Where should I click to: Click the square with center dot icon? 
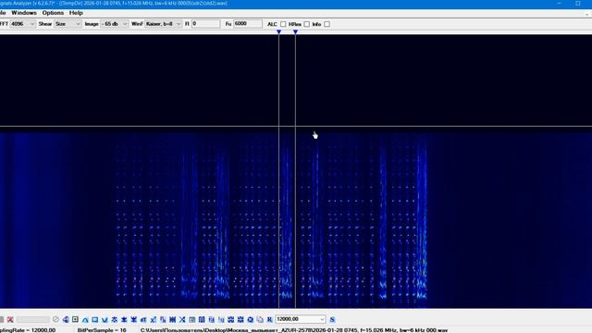point(75,319)
